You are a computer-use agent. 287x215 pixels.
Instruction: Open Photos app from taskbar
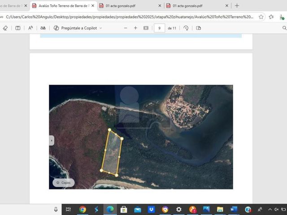coord(206,209)
